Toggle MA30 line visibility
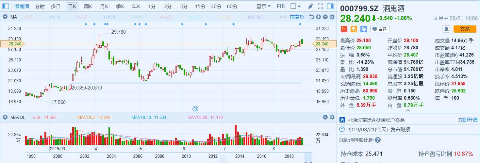 coord(109,17)
